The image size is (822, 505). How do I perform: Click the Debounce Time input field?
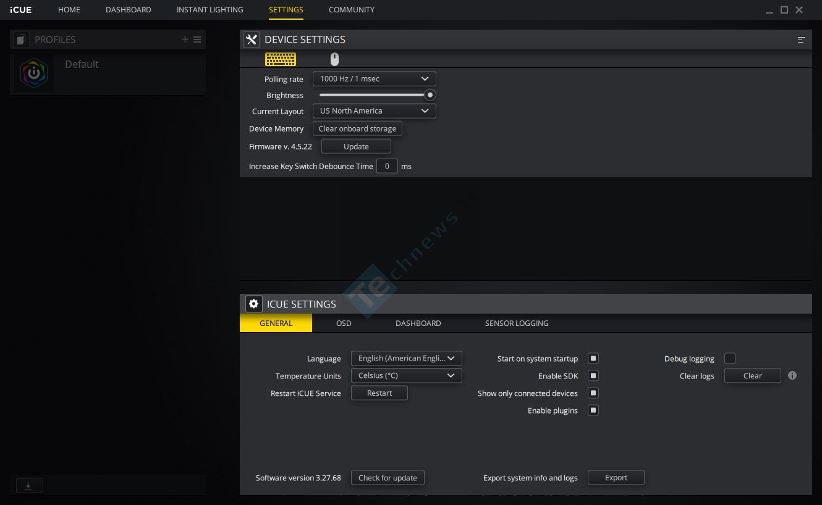pyautogui.click(x=387, y=165)
